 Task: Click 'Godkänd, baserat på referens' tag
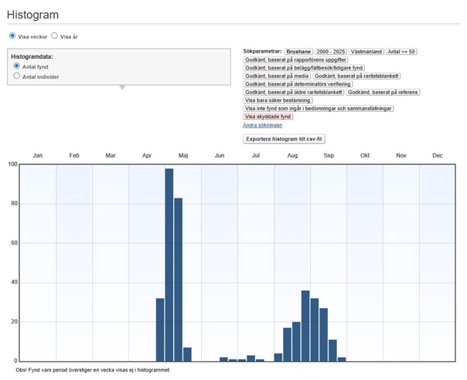click(383, 92)
